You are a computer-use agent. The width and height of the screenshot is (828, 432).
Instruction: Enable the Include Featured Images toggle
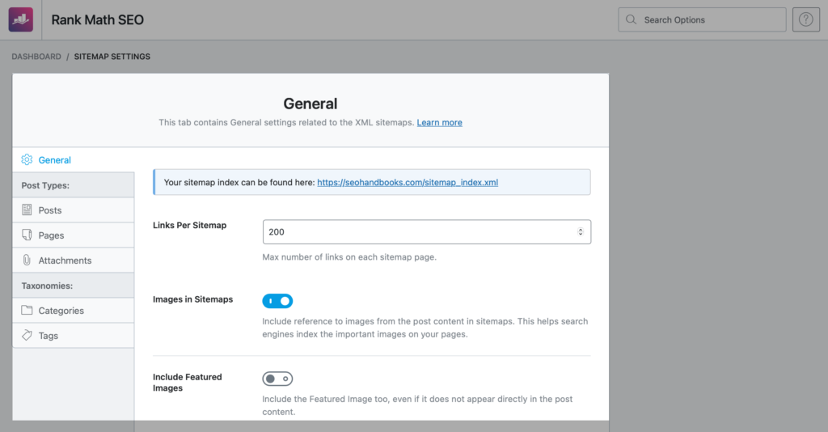pyautogui.click(x=277, y=379)
